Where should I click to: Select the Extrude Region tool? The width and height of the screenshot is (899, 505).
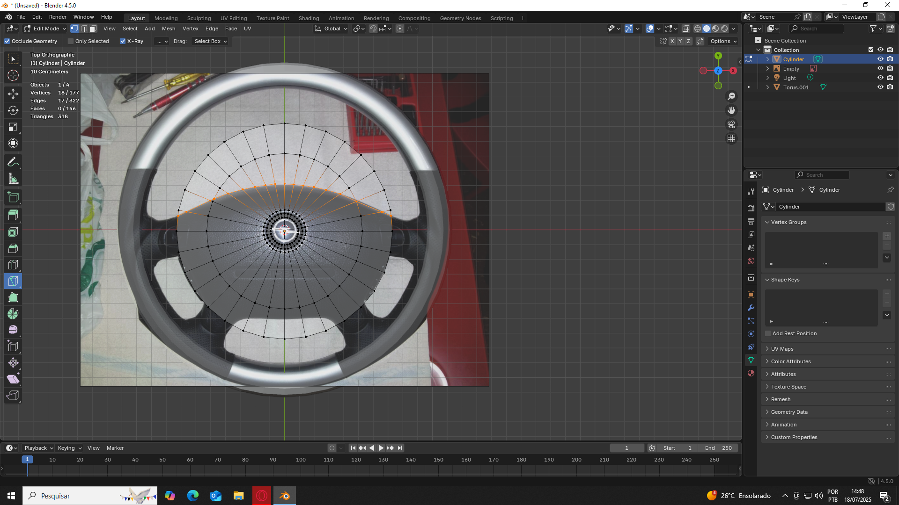[x=13, y=216]
